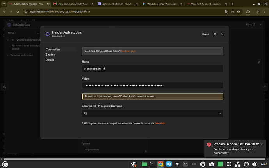The image size is (269, 168).
Task: Open the 'More info' external vaults link
Action: coord(160,124)
